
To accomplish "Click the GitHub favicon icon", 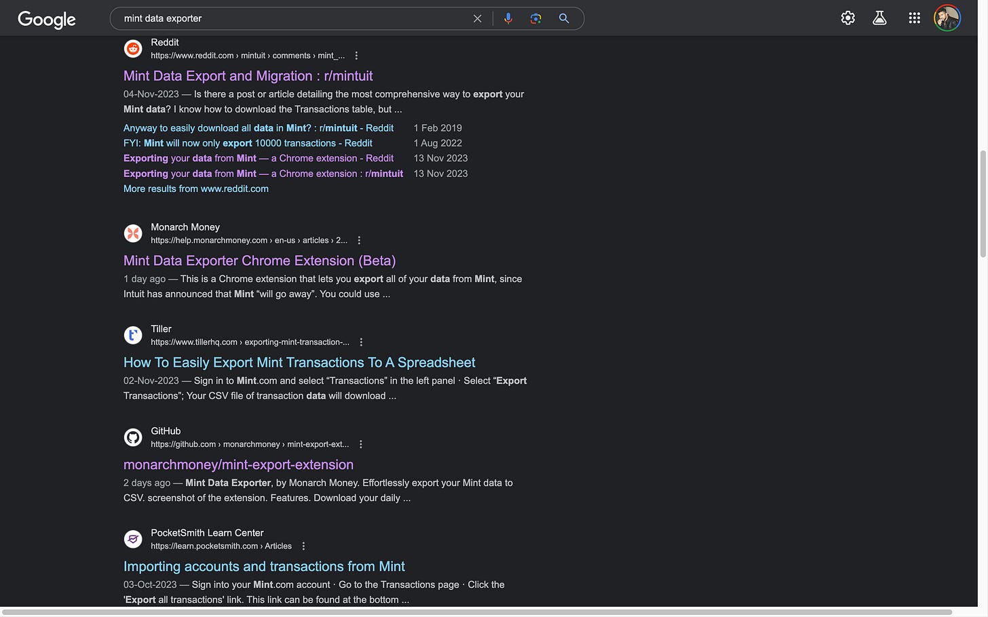I will point(133,437).
